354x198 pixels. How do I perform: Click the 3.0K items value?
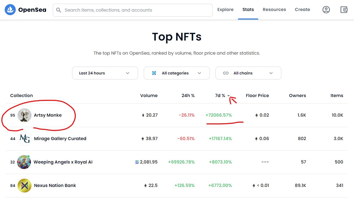click(338, 139)
